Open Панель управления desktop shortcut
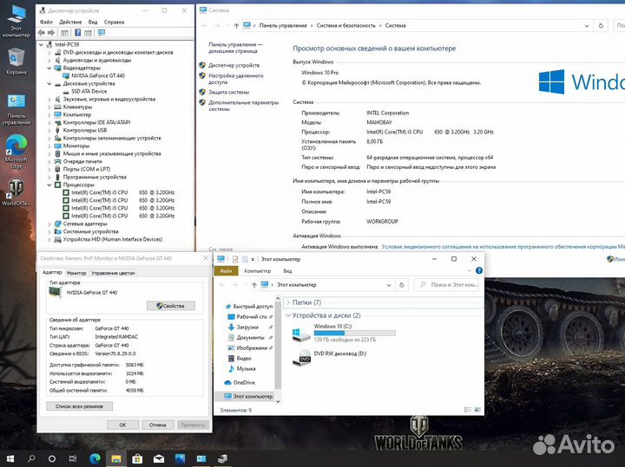This screenshot has height=467, width=625. 16,109
